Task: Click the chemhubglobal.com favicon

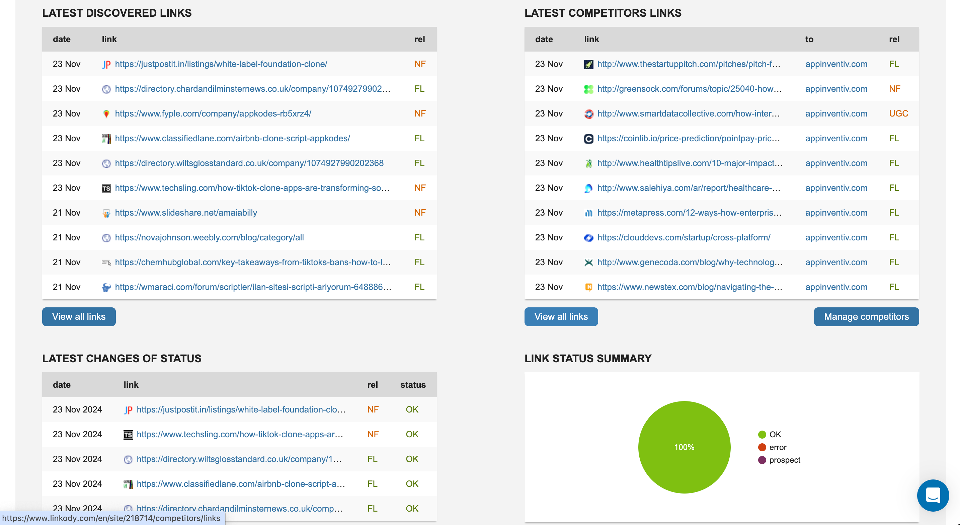Action: click(106, 262)
